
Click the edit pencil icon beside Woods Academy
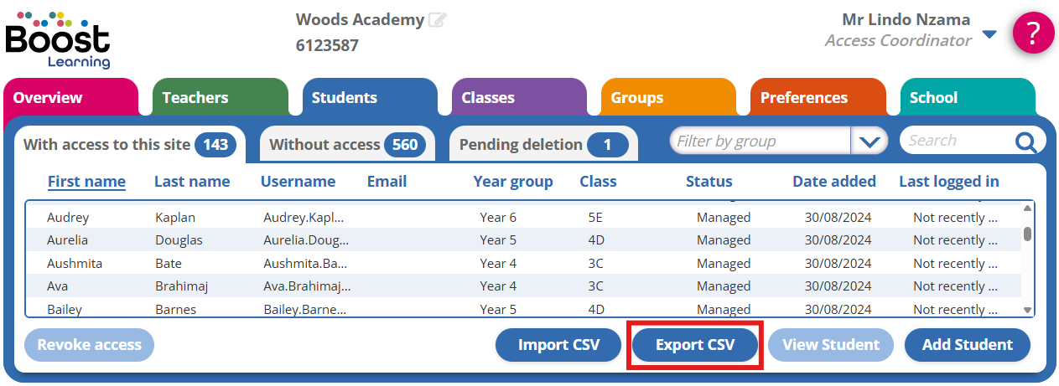(437, 20)
